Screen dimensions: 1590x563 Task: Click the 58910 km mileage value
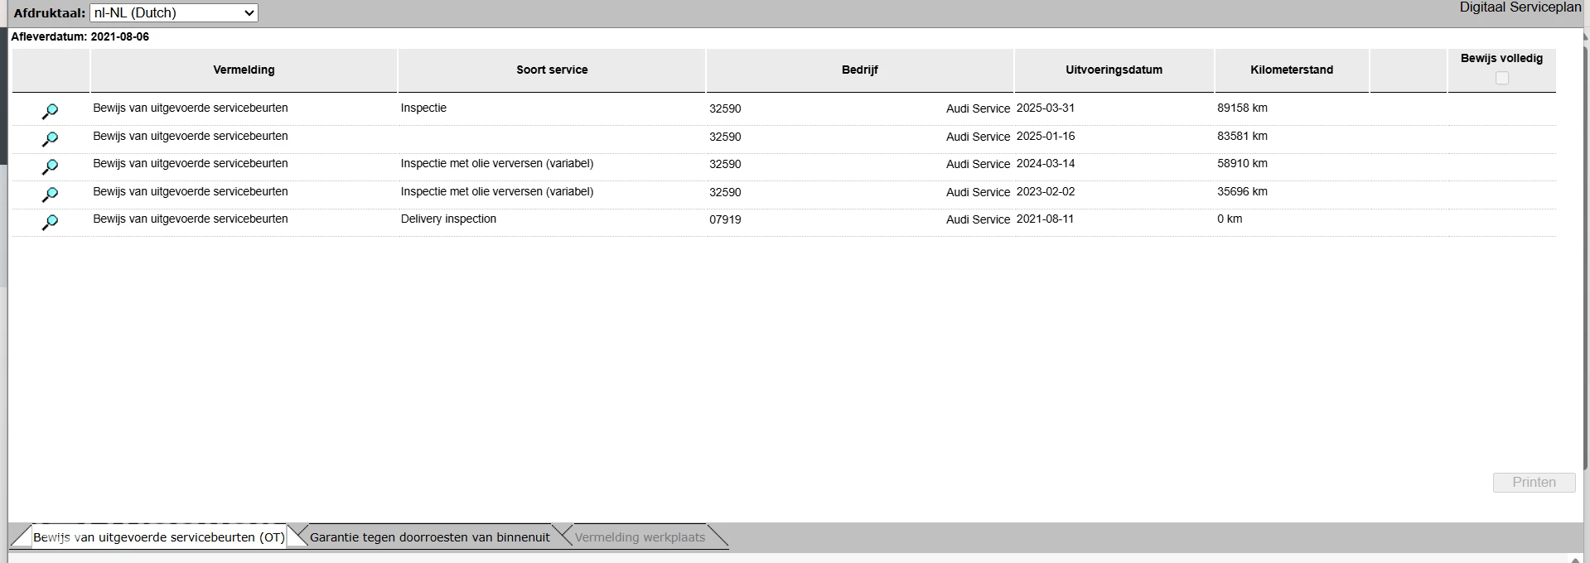tap(1242, 163)
